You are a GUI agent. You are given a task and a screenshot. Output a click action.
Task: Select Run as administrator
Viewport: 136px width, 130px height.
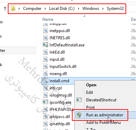click(x=104, y=115)
